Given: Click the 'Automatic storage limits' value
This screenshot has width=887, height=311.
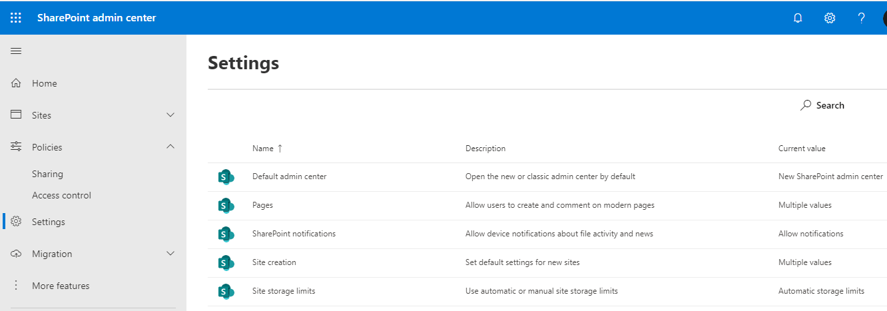Looking at the screenshot, I should (x=821, y=291).
